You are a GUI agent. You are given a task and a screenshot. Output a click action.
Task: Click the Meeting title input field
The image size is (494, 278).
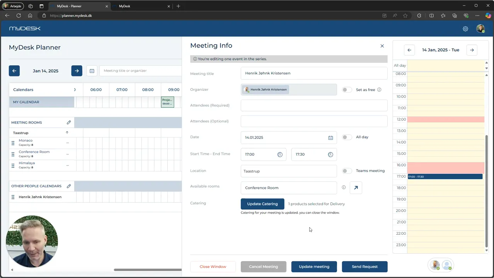tap(314, 73)
